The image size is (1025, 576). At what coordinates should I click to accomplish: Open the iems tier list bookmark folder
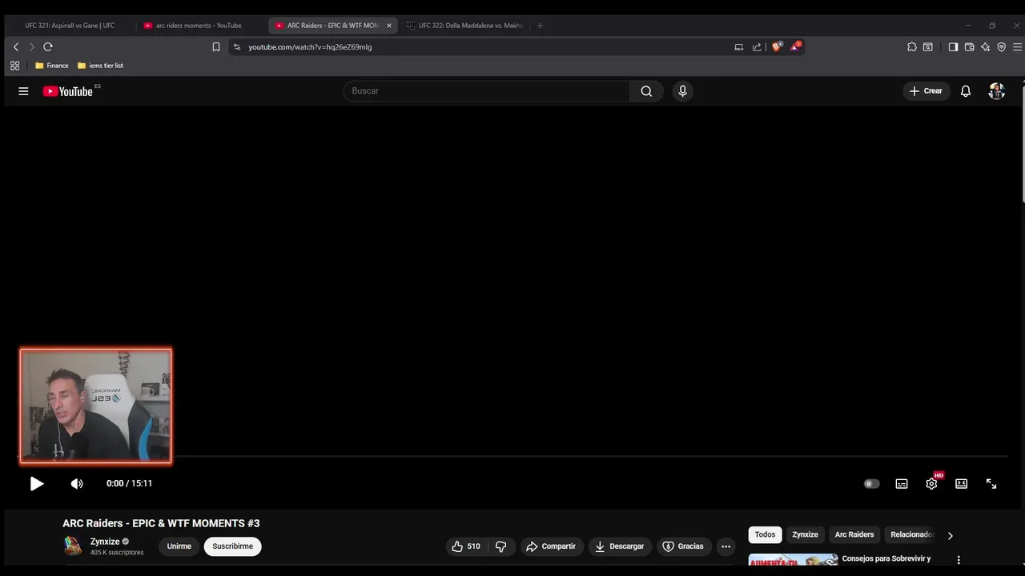tap(100, 66)
